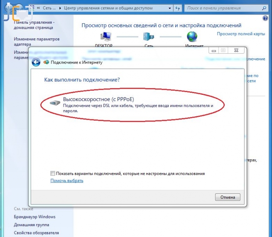Screen dimensions: 272x237
Task: Select Центр управления сетями breadcrumb
Action: coord(108,8)
